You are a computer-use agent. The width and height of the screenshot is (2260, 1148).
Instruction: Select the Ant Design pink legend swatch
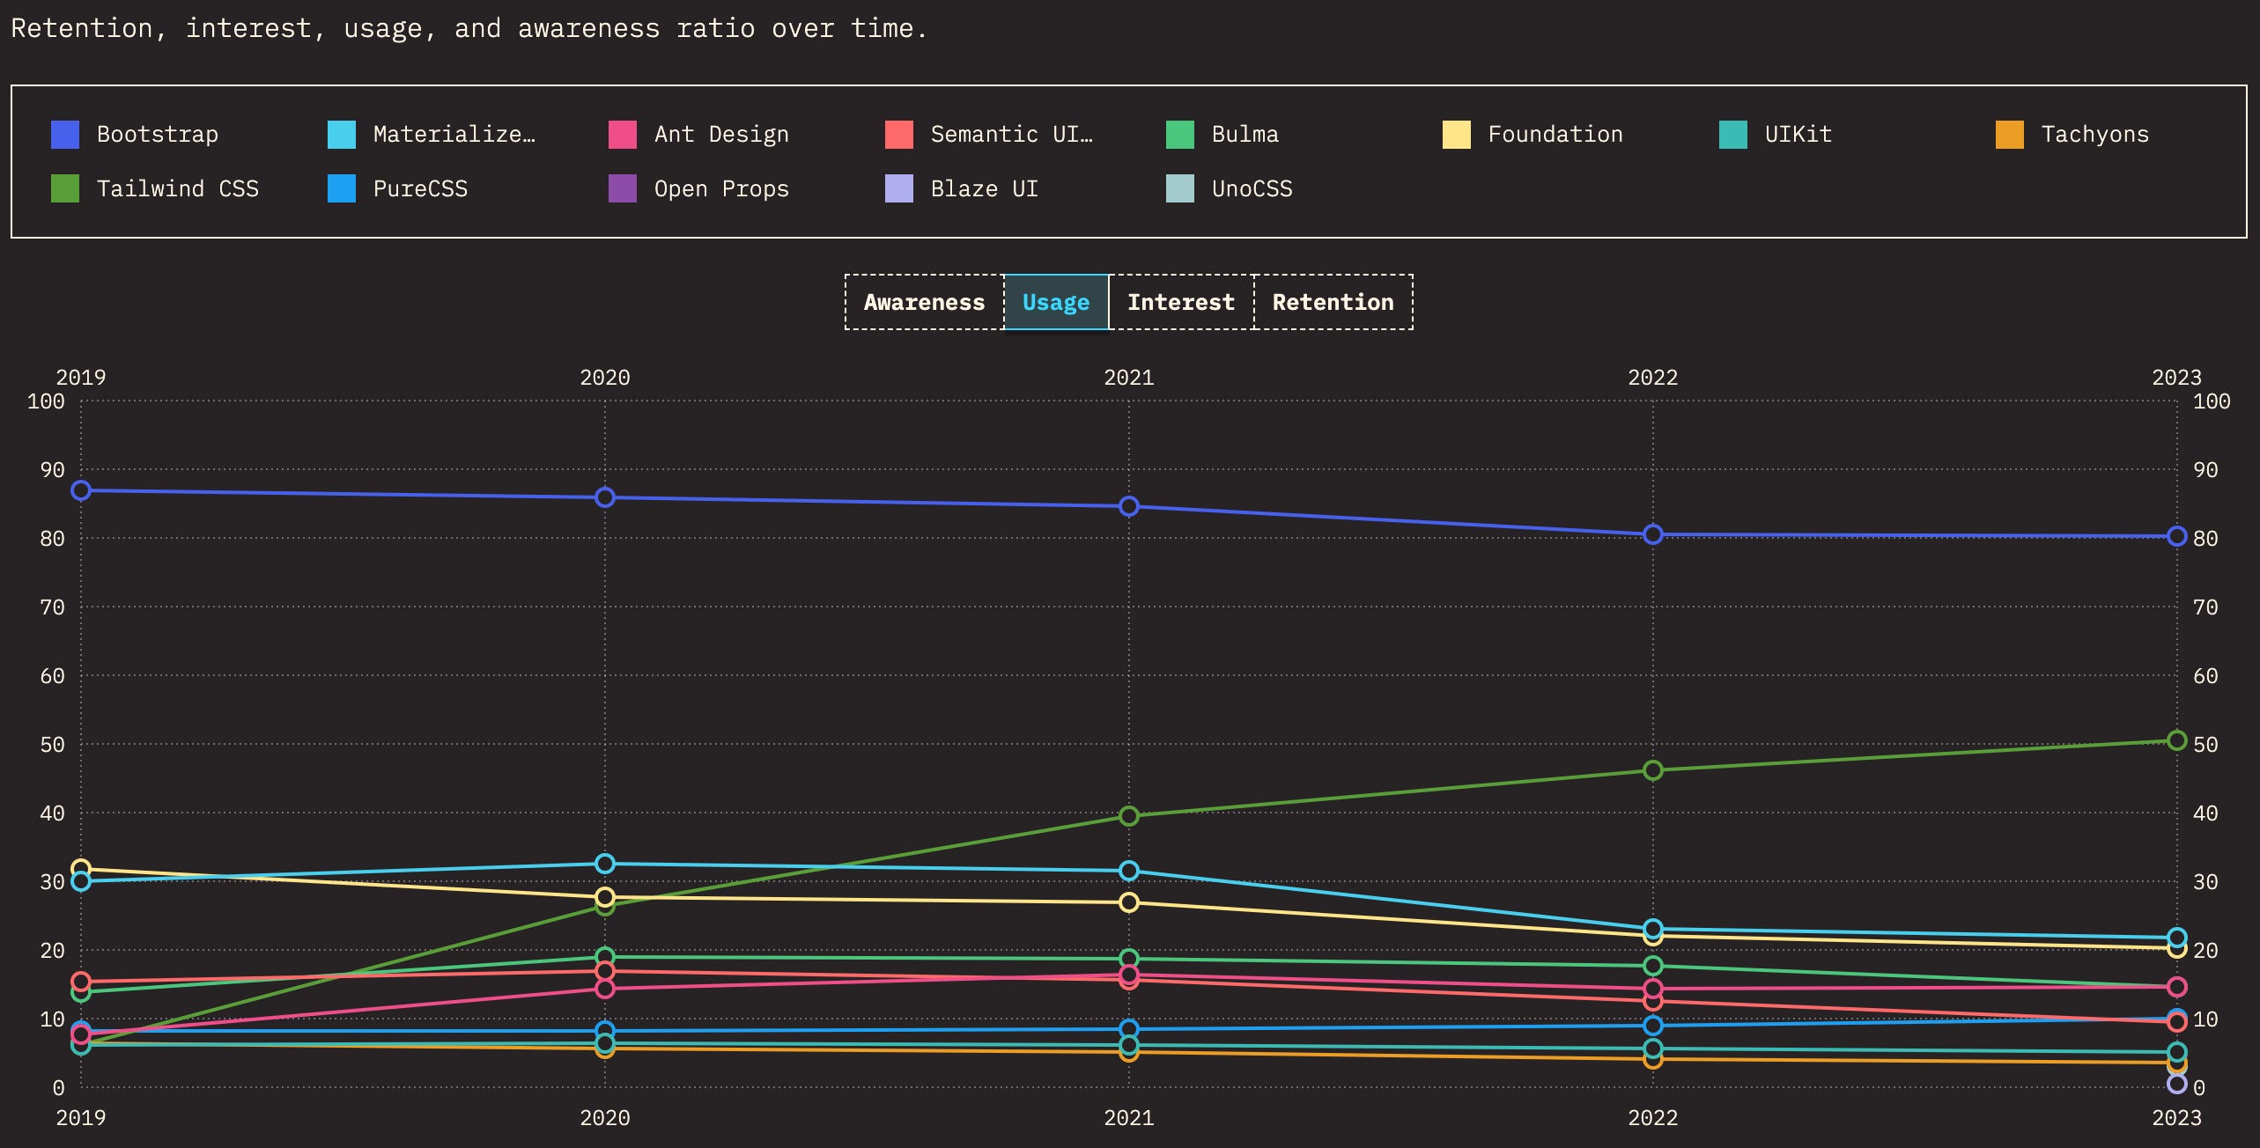(x=623, y=135)
